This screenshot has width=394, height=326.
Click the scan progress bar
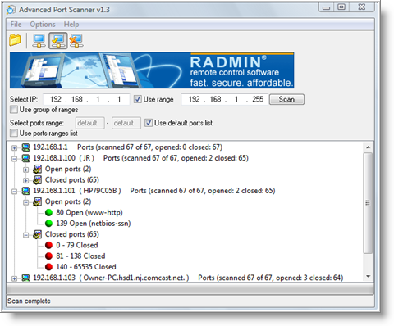pos(190,289)
